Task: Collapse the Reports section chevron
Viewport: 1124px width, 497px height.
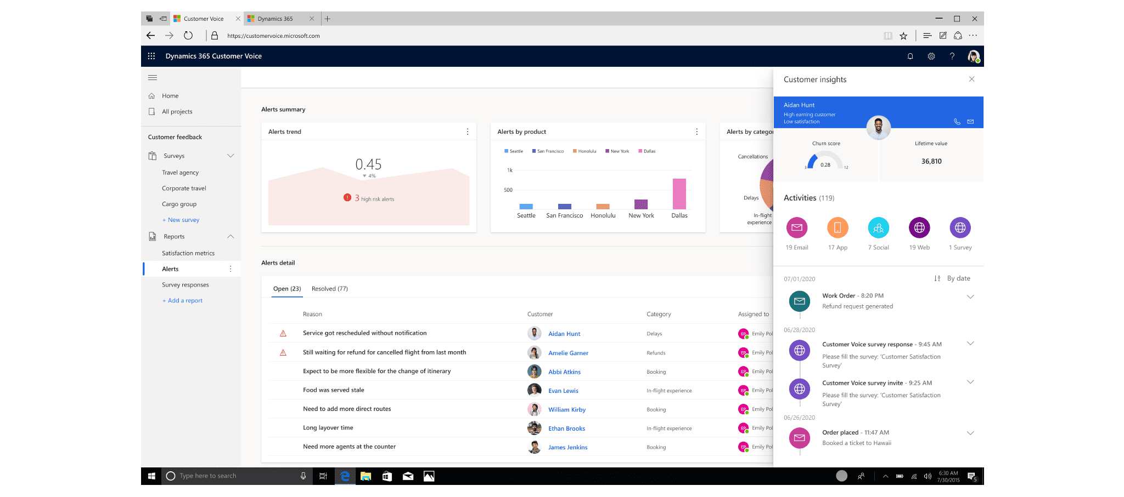Action: (231, 237)
